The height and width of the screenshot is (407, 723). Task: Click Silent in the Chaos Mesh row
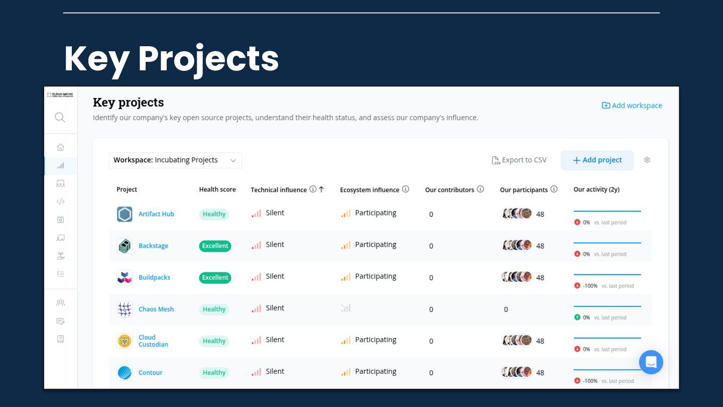tap(275, 308)
